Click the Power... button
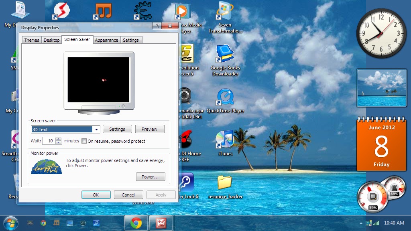The width and height of the screenshot is (411, 231). point(151,177)
